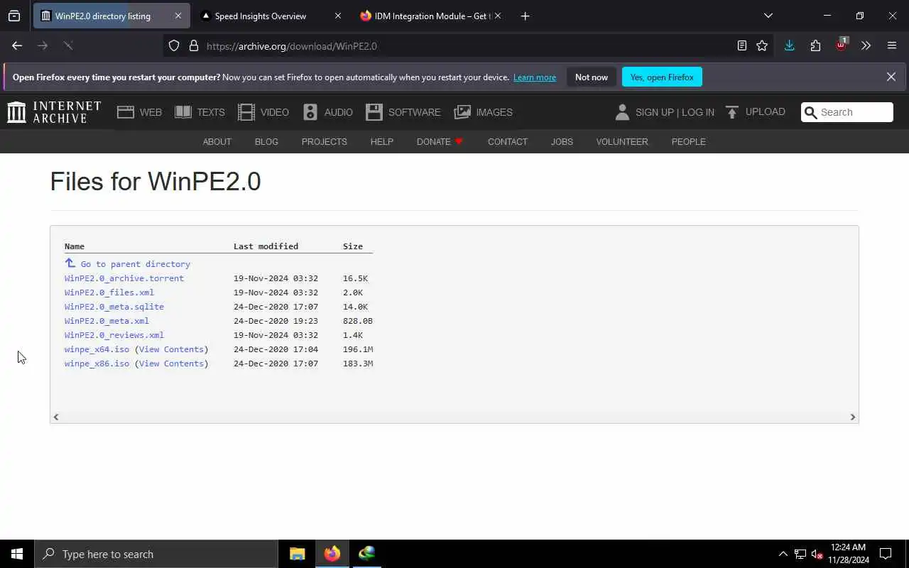Open the CONTACT menu item

pyautogui.click(x=507, y=141)
